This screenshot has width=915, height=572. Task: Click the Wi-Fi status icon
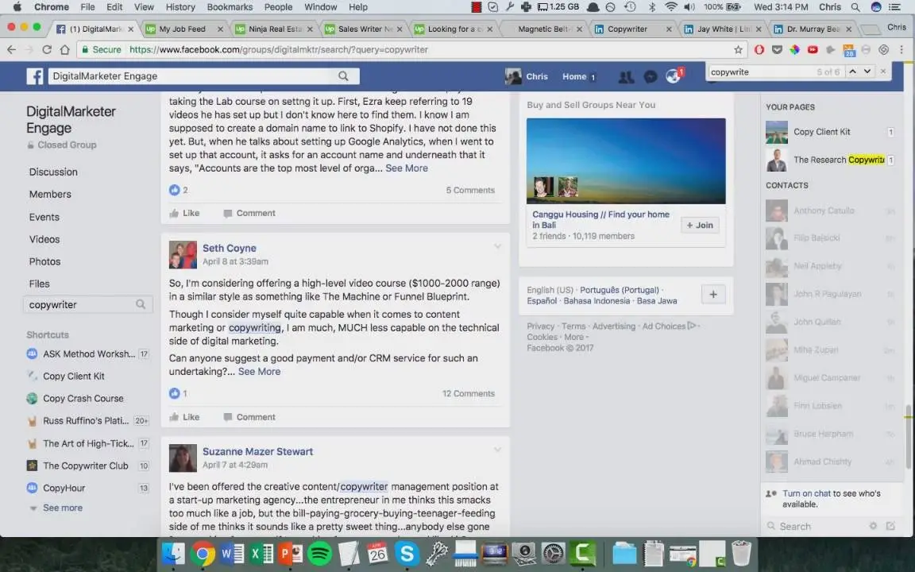(671, 7)
